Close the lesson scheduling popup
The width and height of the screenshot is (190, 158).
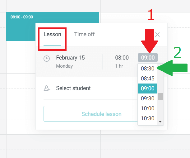(157, 35)
